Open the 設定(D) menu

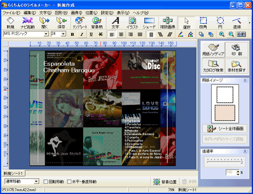(x=107, y=13)
